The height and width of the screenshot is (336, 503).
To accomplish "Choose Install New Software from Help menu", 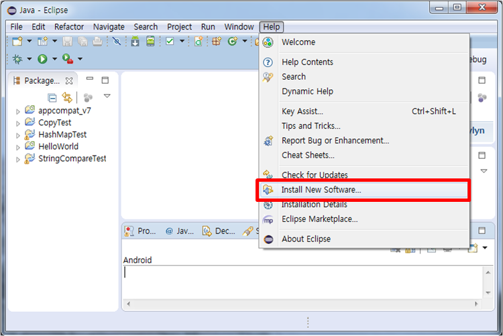I will click(x=364, y=190).
